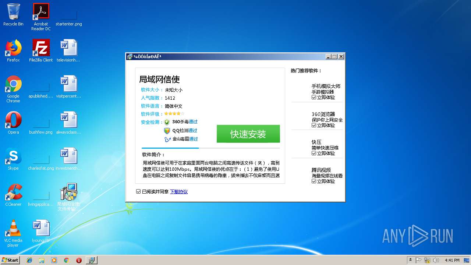Close the installer window
Screen dimensions: 471x265
[x=341, y=57]
